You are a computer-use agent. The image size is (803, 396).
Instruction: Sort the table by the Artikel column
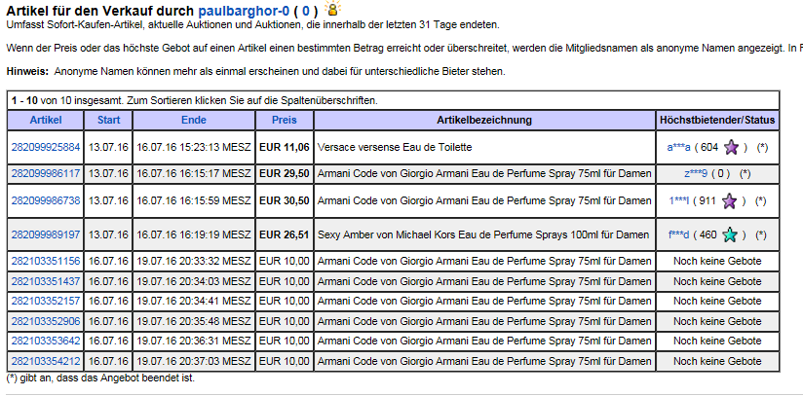click(x=46, y=121)
